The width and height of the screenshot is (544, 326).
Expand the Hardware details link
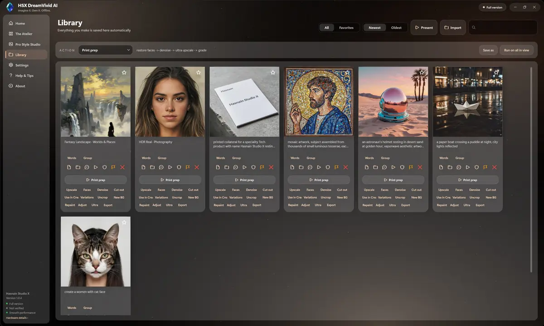(x=17, y=318)
